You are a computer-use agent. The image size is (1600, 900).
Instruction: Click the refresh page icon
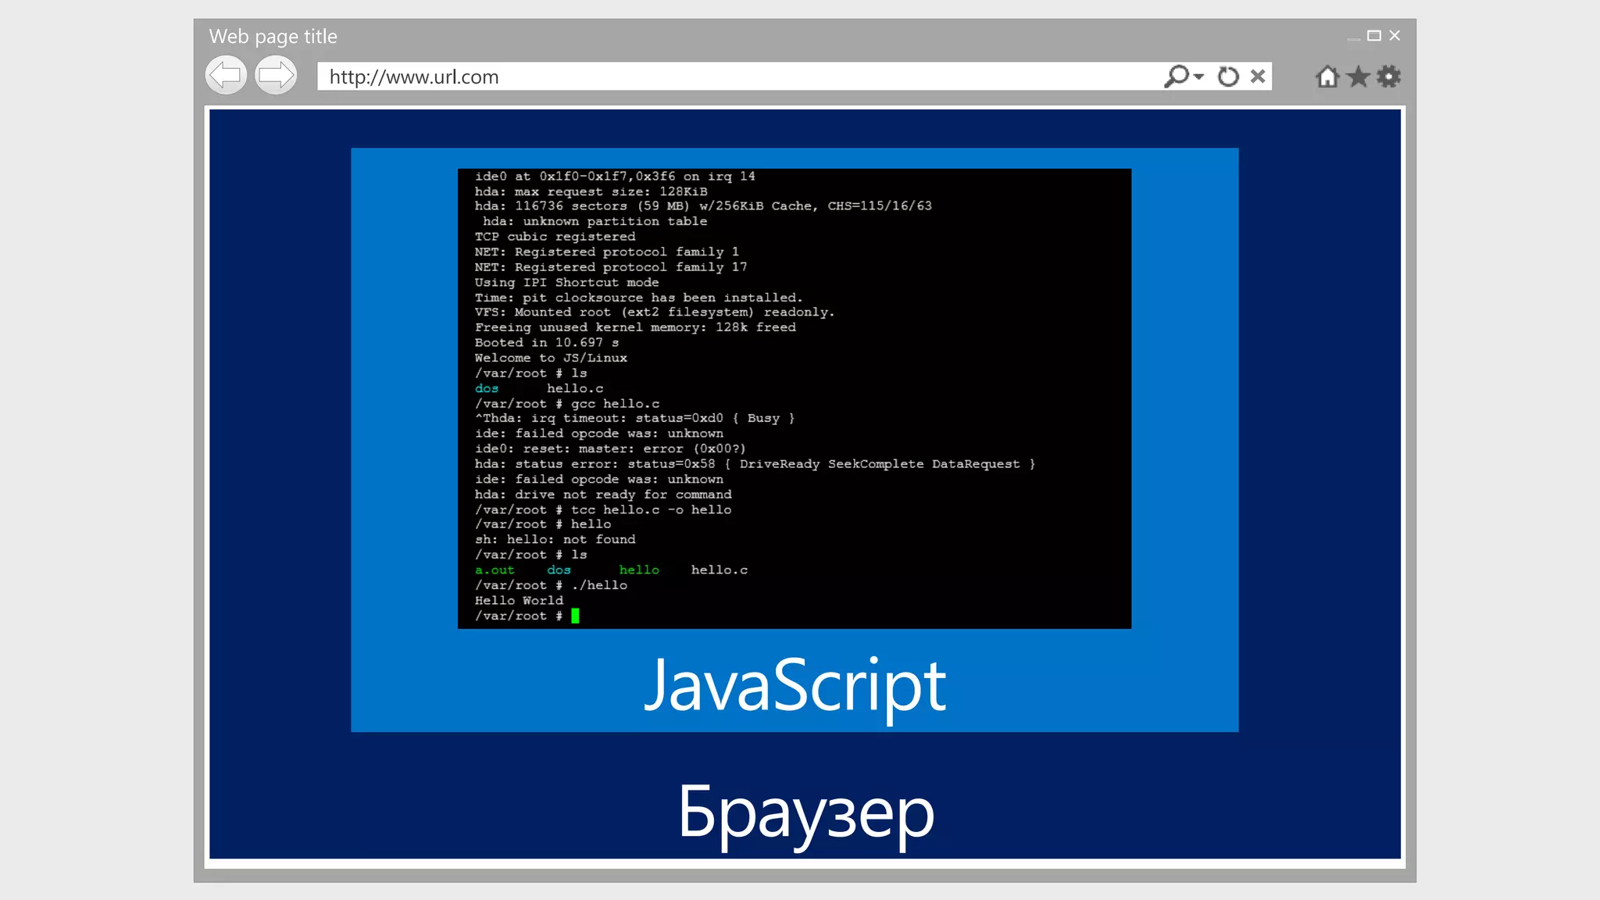(1228, 77)
